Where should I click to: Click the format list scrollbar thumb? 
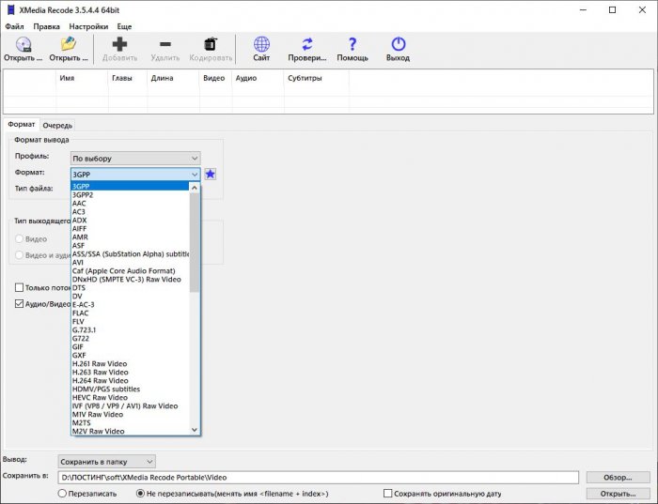195,242
